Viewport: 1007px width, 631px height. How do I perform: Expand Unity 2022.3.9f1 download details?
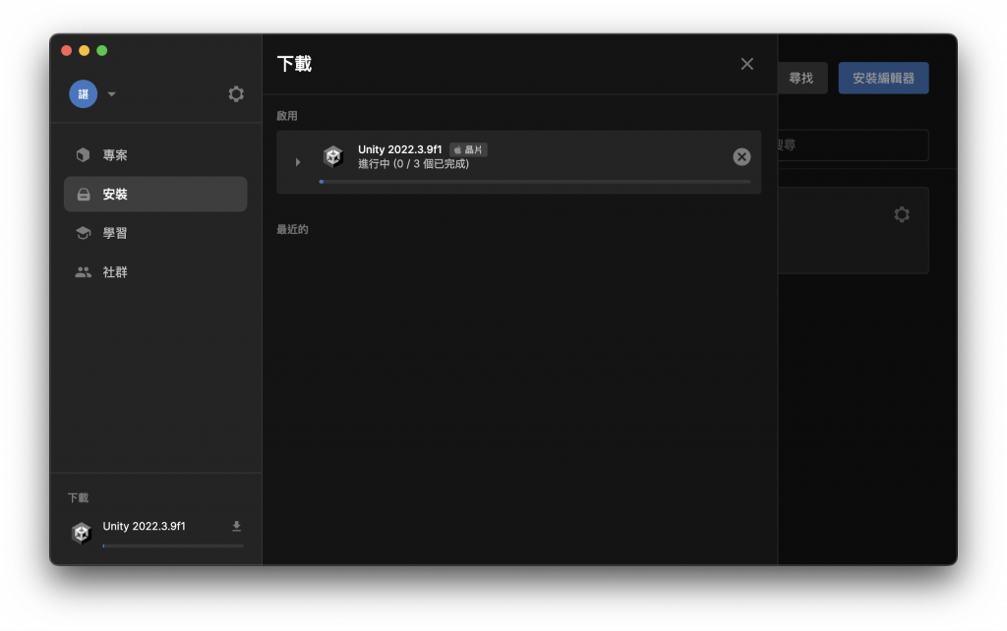click(297, 162)
